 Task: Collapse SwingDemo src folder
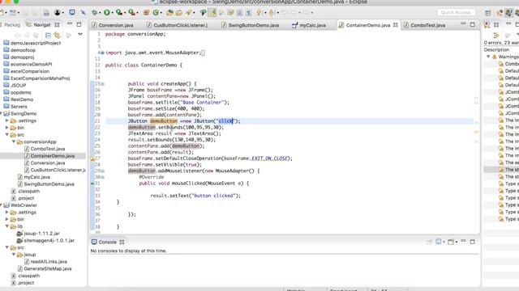[x=7, y=135]
